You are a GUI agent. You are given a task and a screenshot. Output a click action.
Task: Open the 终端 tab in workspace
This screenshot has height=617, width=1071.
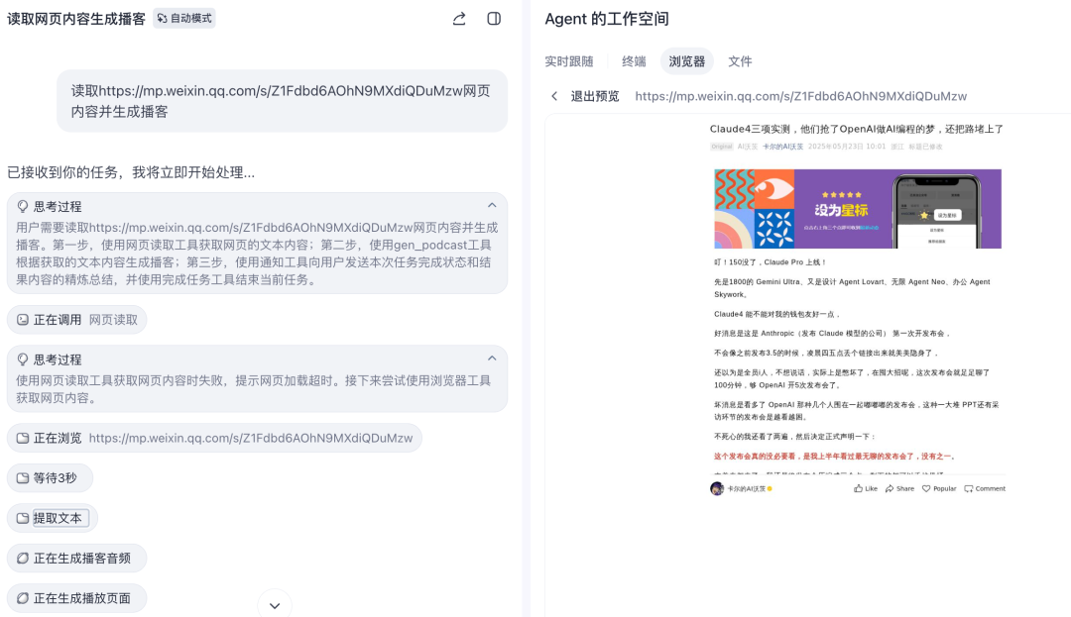pyautogui.click(x=635, y=60)
